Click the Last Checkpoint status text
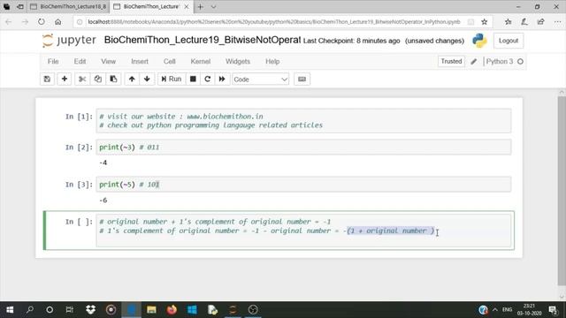566x318 pixels. 352,41
